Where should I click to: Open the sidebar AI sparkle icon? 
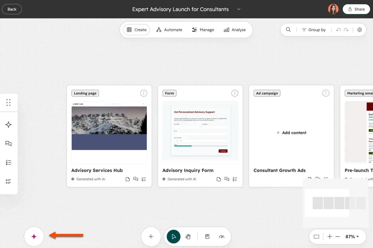(x=9, y=125)
